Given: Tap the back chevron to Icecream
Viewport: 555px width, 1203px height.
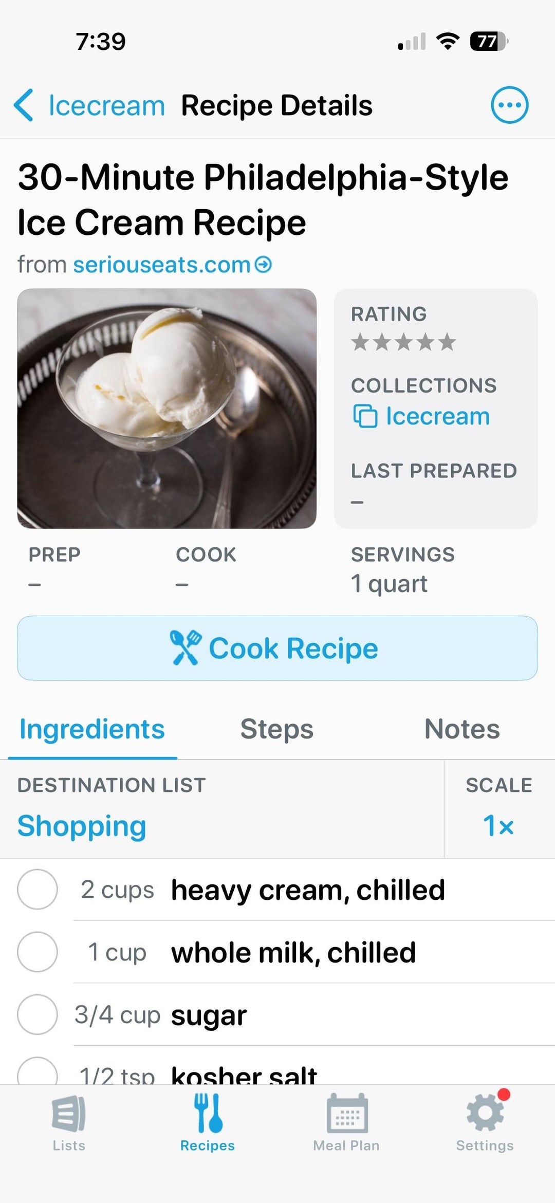Looking at the screenshot, I should (24, 105).
